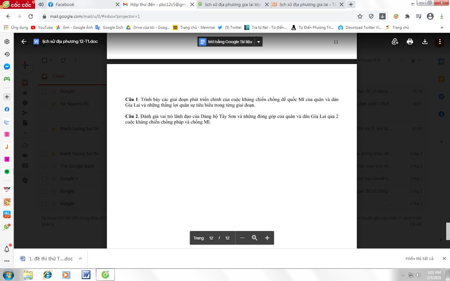Open Trang chủ - Memrise bookmark

point(194,28)
